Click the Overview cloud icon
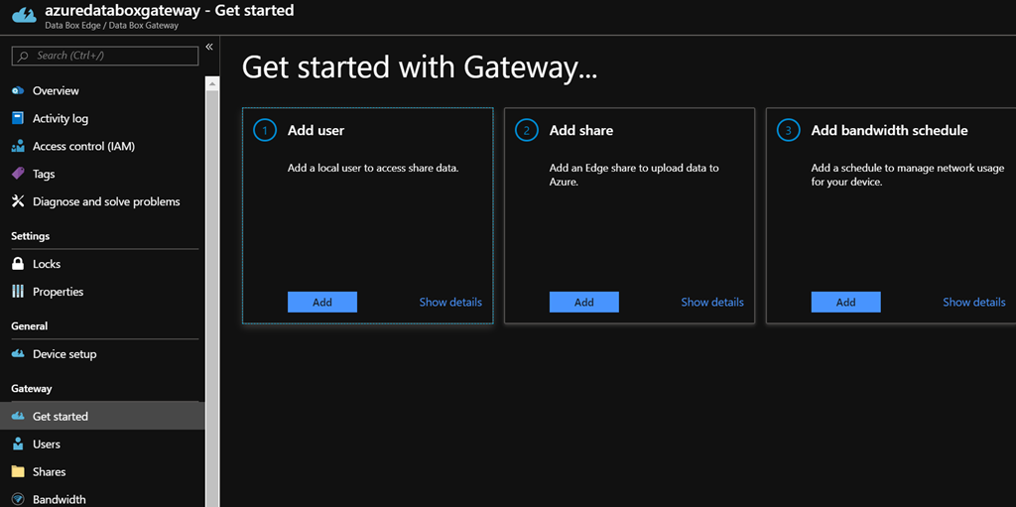This screenshot has height=507, width=1016. (x=17, y=91)
